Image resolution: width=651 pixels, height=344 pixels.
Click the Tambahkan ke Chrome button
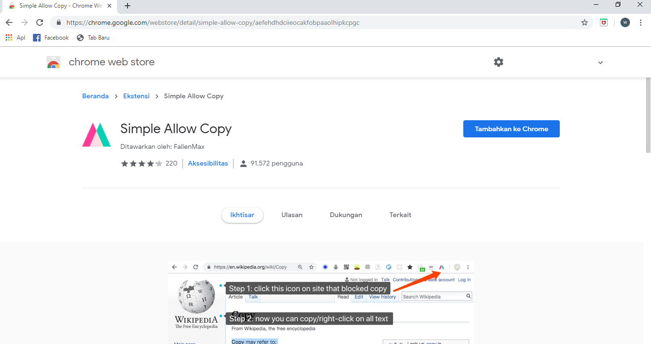[511, 128]
